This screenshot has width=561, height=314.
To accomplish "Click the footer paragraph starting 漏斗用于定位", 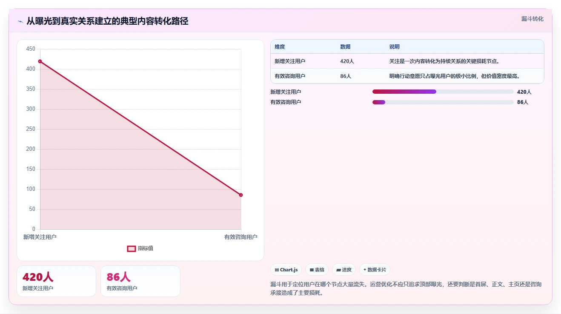I will (x=406, y=288).
